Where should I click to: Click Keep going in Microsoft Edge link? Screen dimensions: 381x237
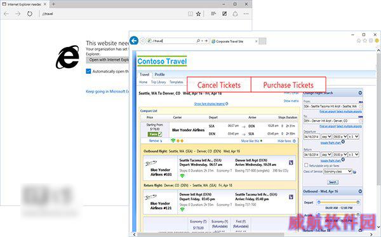(108, 91)
